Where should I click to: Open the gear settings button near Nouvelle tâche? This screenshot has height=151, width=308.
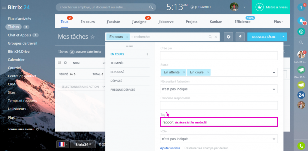point(229,37)
